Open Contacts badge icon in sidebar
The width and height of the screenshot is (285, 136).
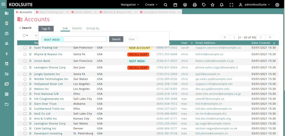tap(7, 23)
